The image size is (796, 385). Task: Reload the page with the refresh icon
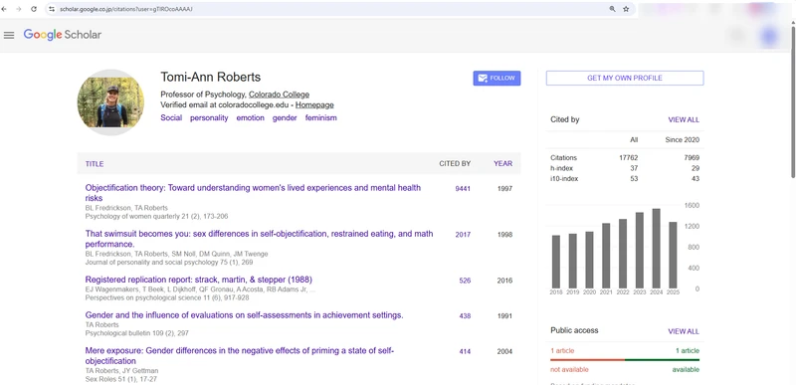click(x=34, y=9)
